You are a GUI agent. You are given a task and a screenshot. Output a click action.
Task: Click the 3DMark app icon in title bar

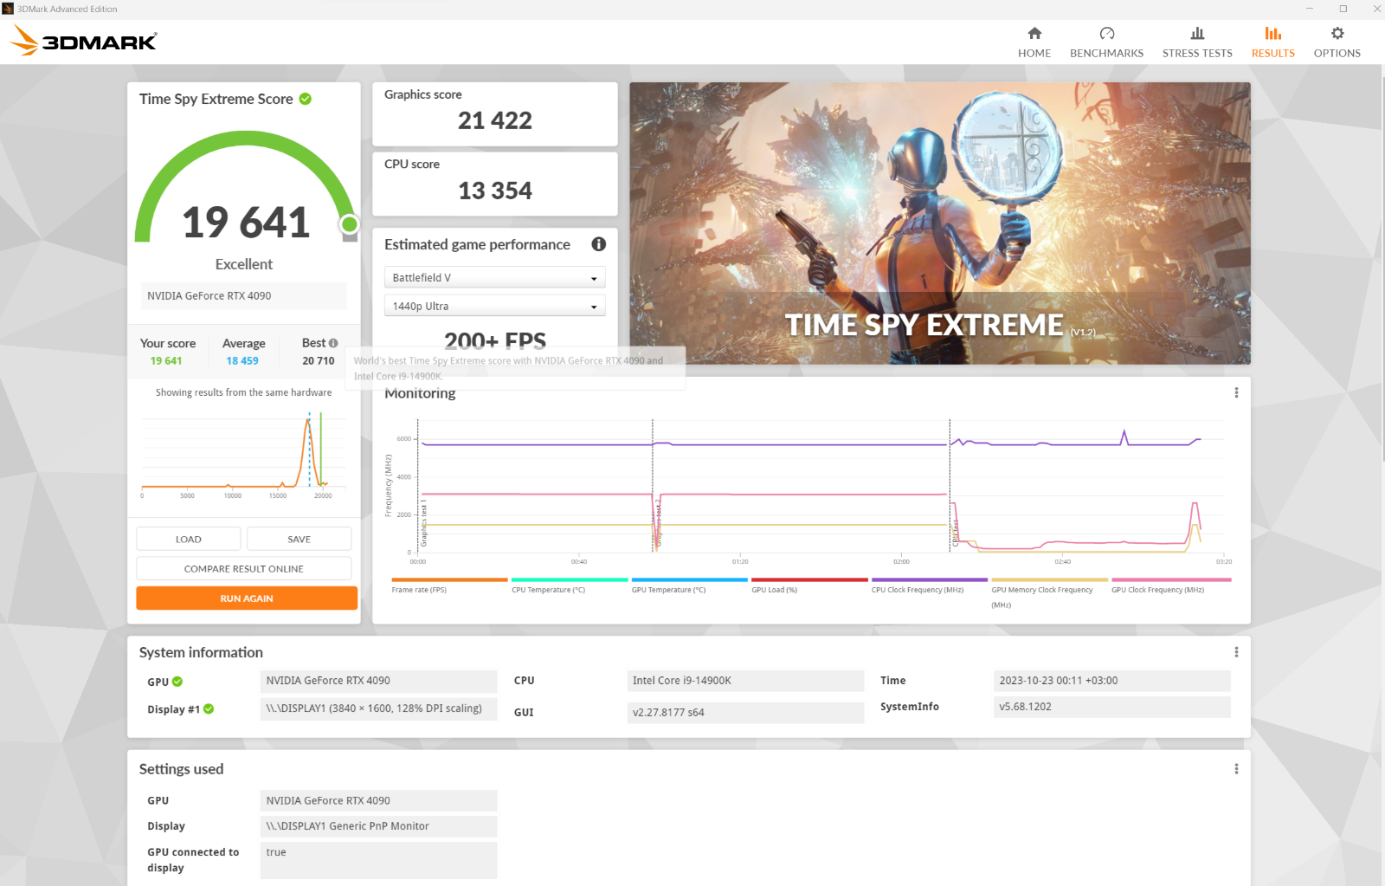click(x=8, y=9)
